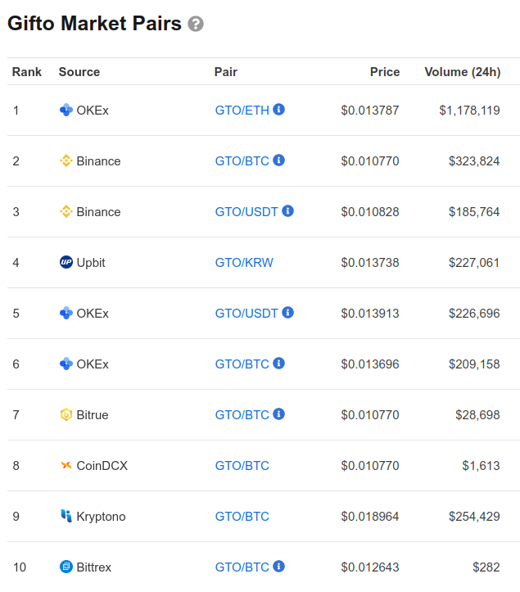Open info icon next to Binance GTO/BTC

click(278, 160)
